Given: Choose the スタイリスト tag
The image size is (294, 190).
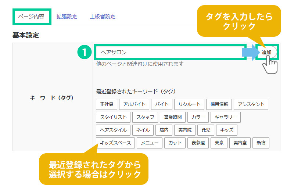Looking at the screenshot, I should tap(113, 117).
